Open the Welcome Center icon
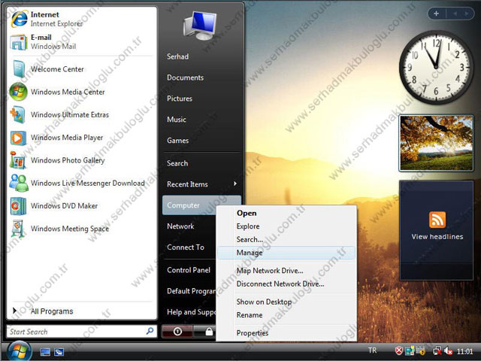The height and width of the screenshot is (361, 481). 19,68
